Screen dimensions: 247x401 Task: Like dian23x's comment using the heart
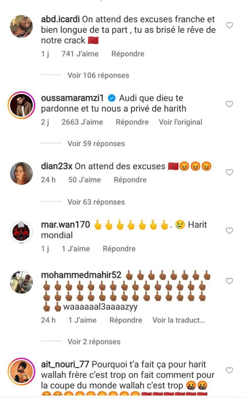pyautogui.click(x=229, y=172)
